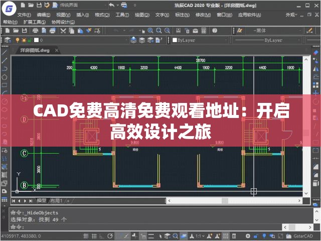Select the Rectangle draw tool
The image size is (321, 241).
[5, 85]
